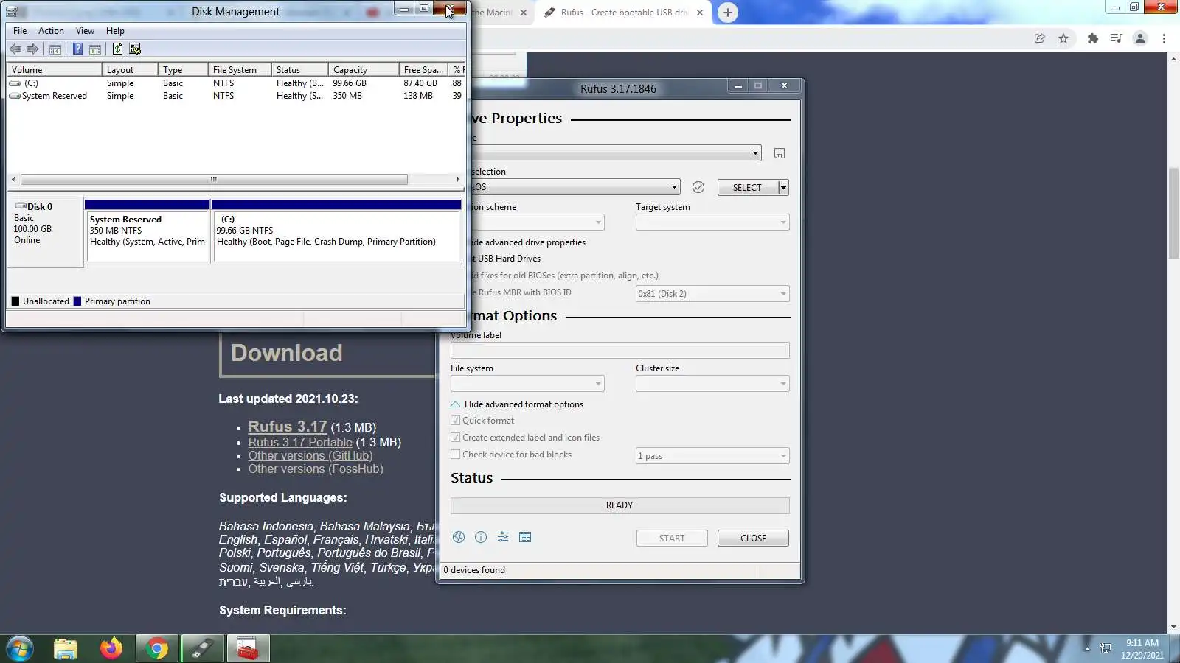Click the Rufus READY progress bar
The height and width of the screenshot is (663, 1180).
pos(619,505)
